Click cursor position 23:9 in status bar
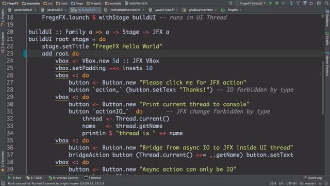Screen dimensions: 330x186 click(x=273, y=183)
